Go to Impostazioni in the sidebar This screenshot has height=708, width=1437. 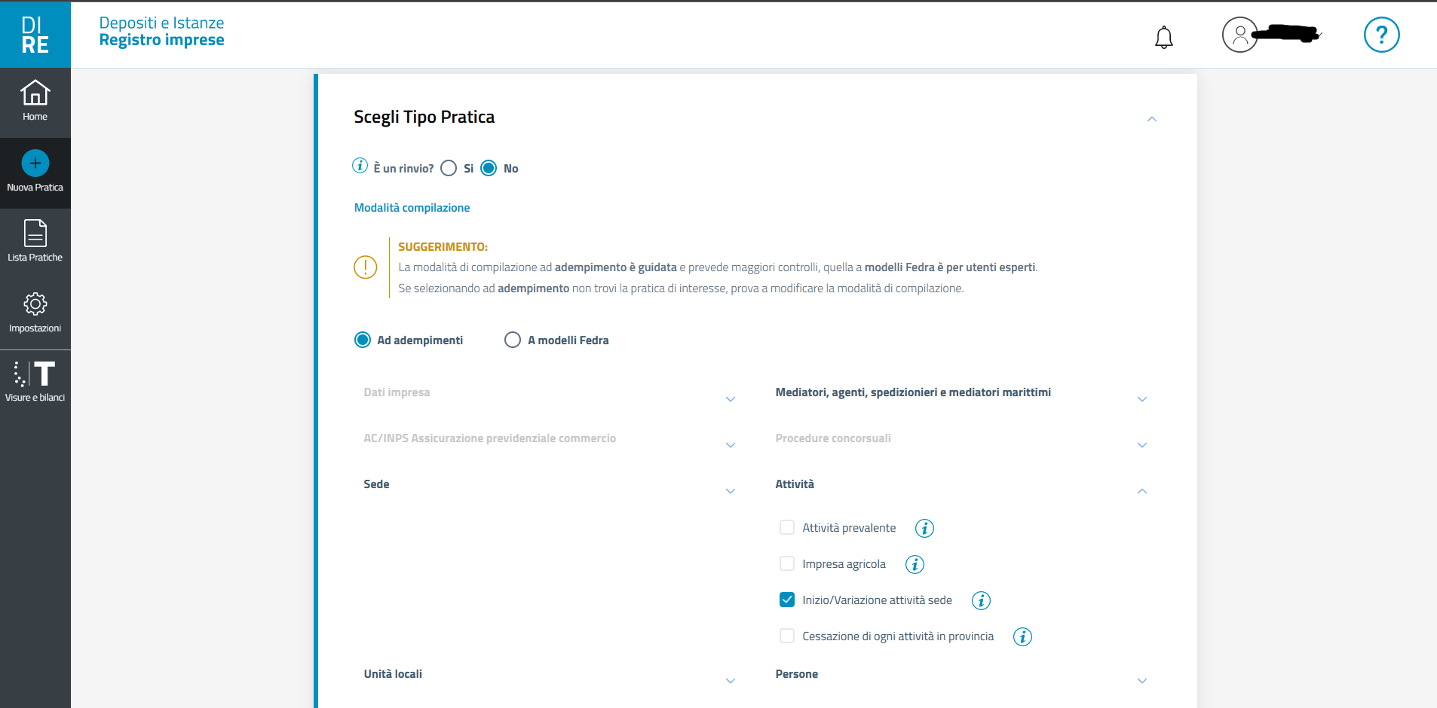(35, 312)
